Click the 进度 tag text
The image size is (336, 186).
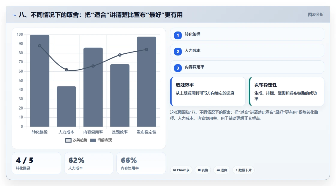224,170
